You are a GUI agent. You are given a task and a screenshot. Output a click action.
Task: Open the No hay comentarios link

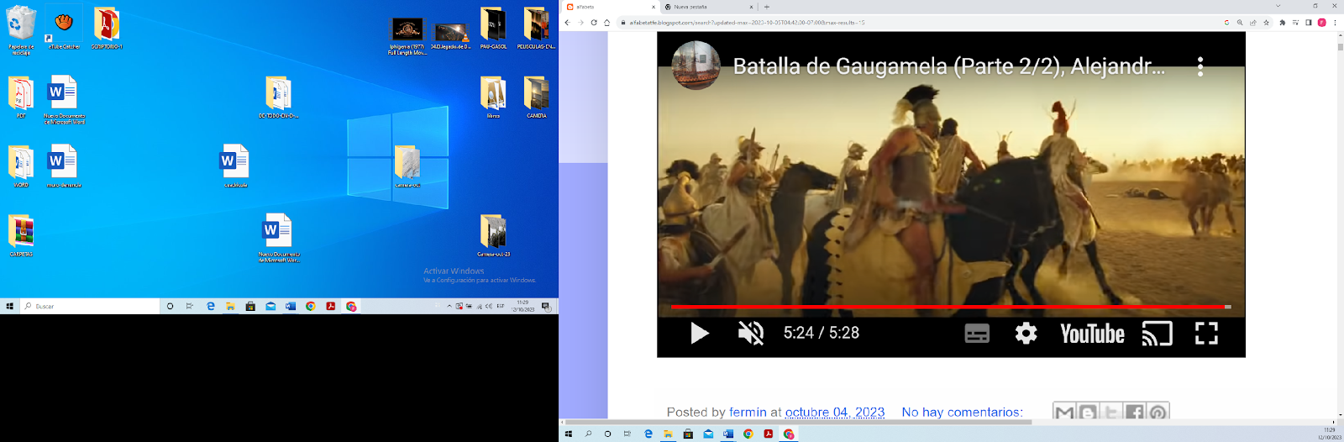coord(962,412)
